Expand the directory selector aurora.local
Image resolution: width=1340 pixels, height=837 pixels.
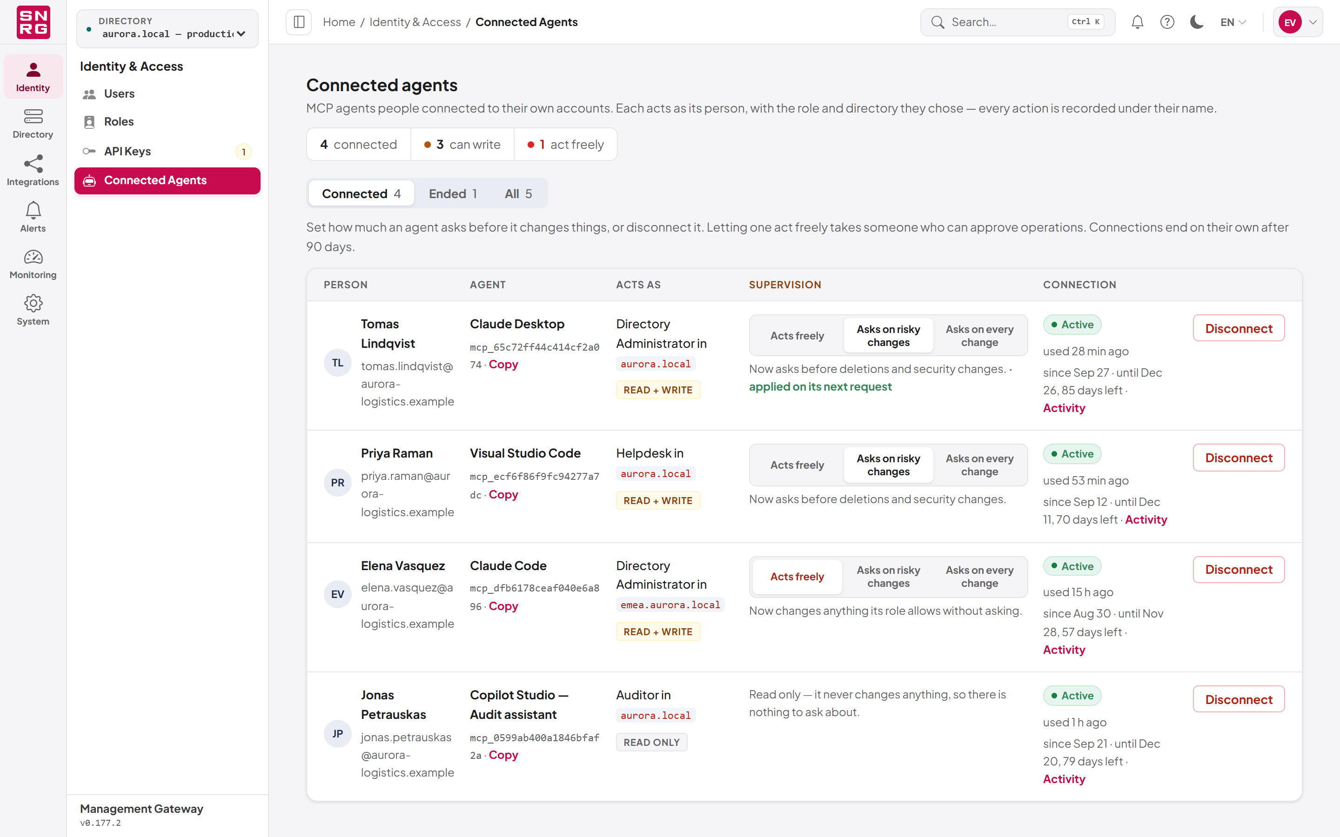(x=167, y=28)
